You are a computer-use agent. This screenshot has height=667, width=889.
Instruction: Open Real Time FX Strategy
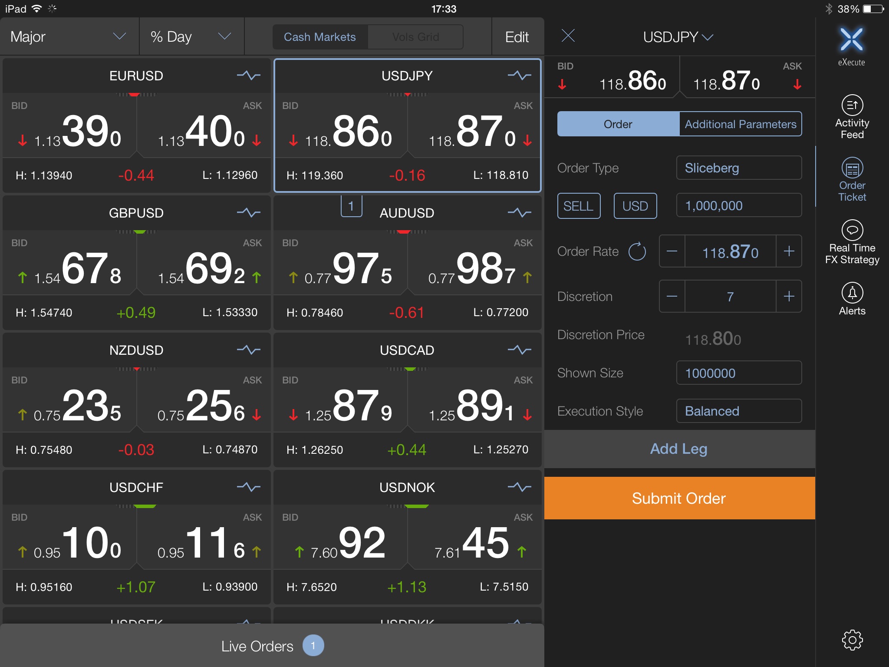click(852, 241)
